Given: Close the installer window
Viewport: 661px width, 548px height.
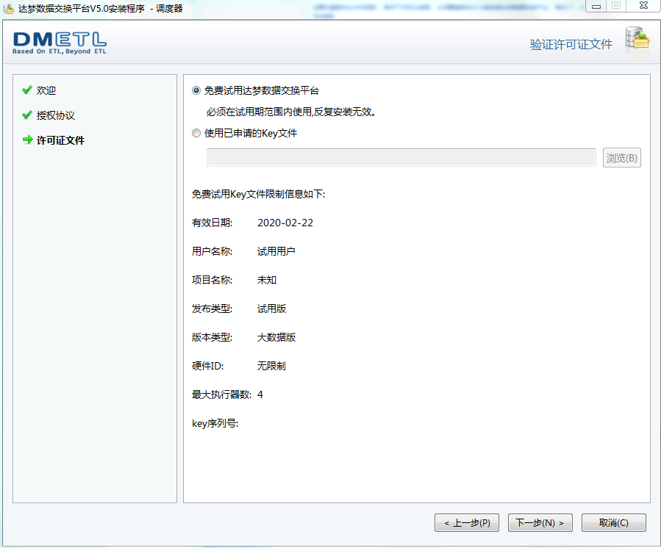Looking at the screenshot, I should (x=643, y=5).
